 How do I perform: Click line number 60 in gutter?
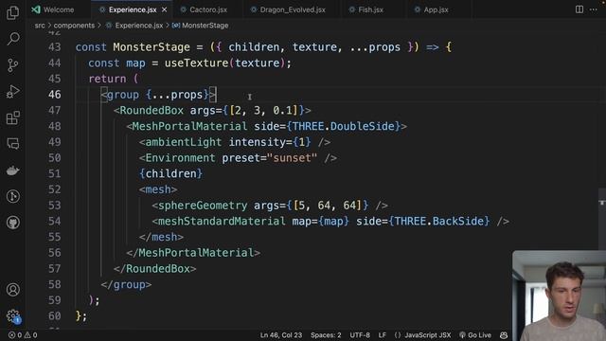(x=55, y=315)
